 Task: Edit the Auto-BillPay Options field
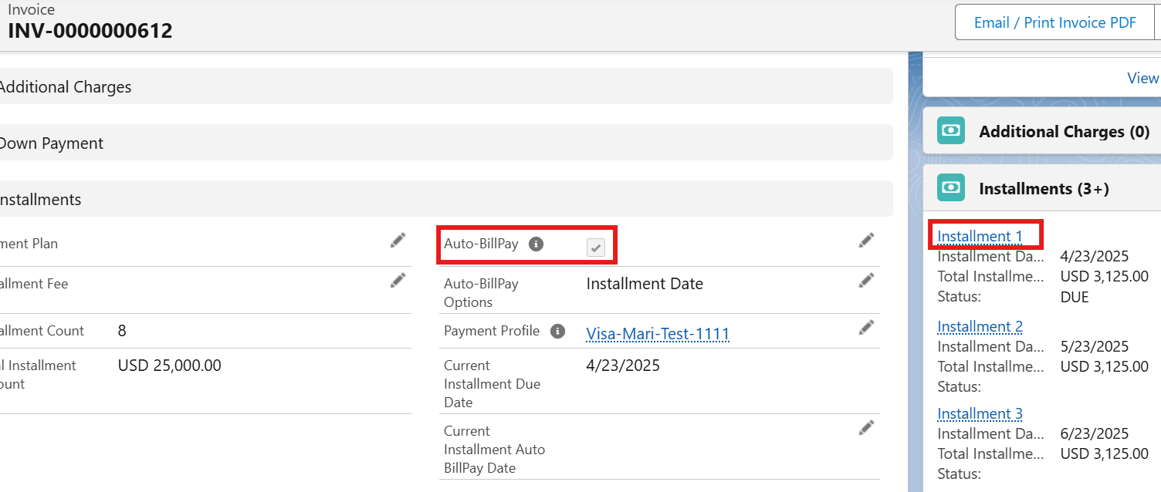pos(866,281)
